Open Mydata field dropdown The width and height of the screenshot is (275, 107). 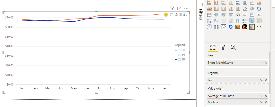point(262,102)
